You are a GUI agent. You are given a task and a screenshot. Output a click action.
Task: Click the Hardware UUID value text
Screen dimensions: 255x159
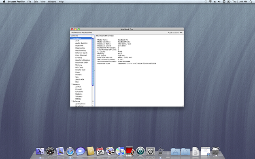click(x=137, y=64)
